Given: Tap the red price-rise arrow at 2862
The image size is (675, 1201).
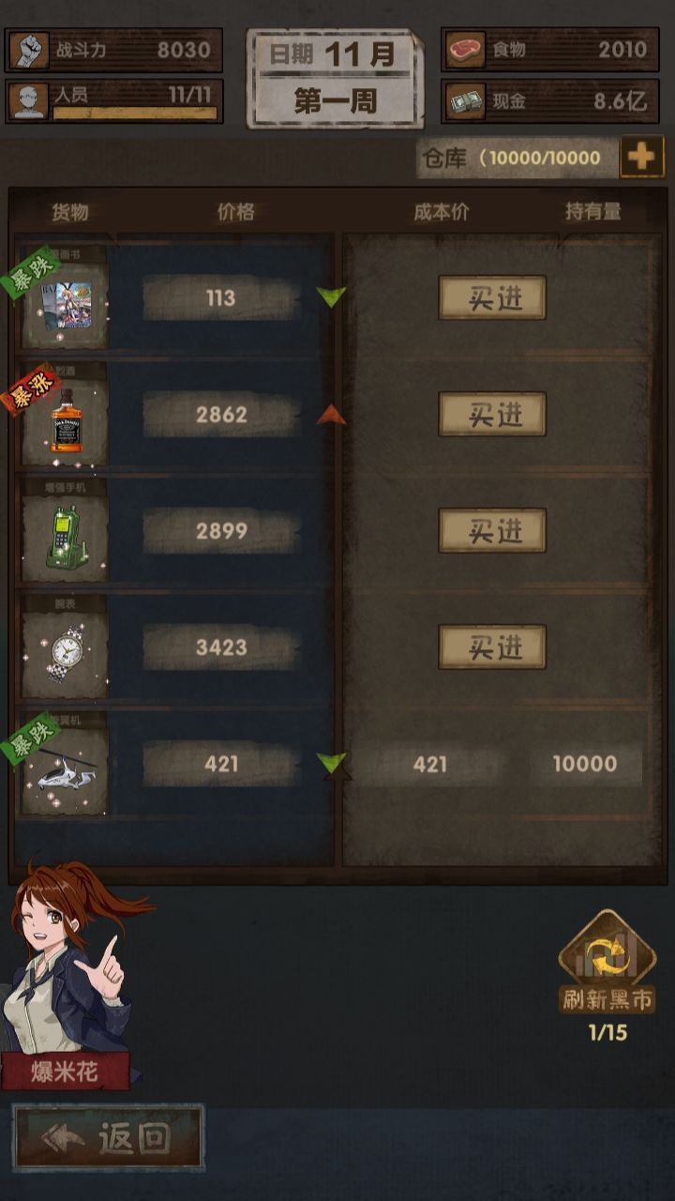Looking at the screenshot, I should [x=331, y=414].
